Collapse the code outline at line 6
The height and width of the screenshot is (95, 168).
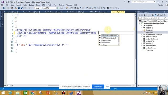pos(16,30)
